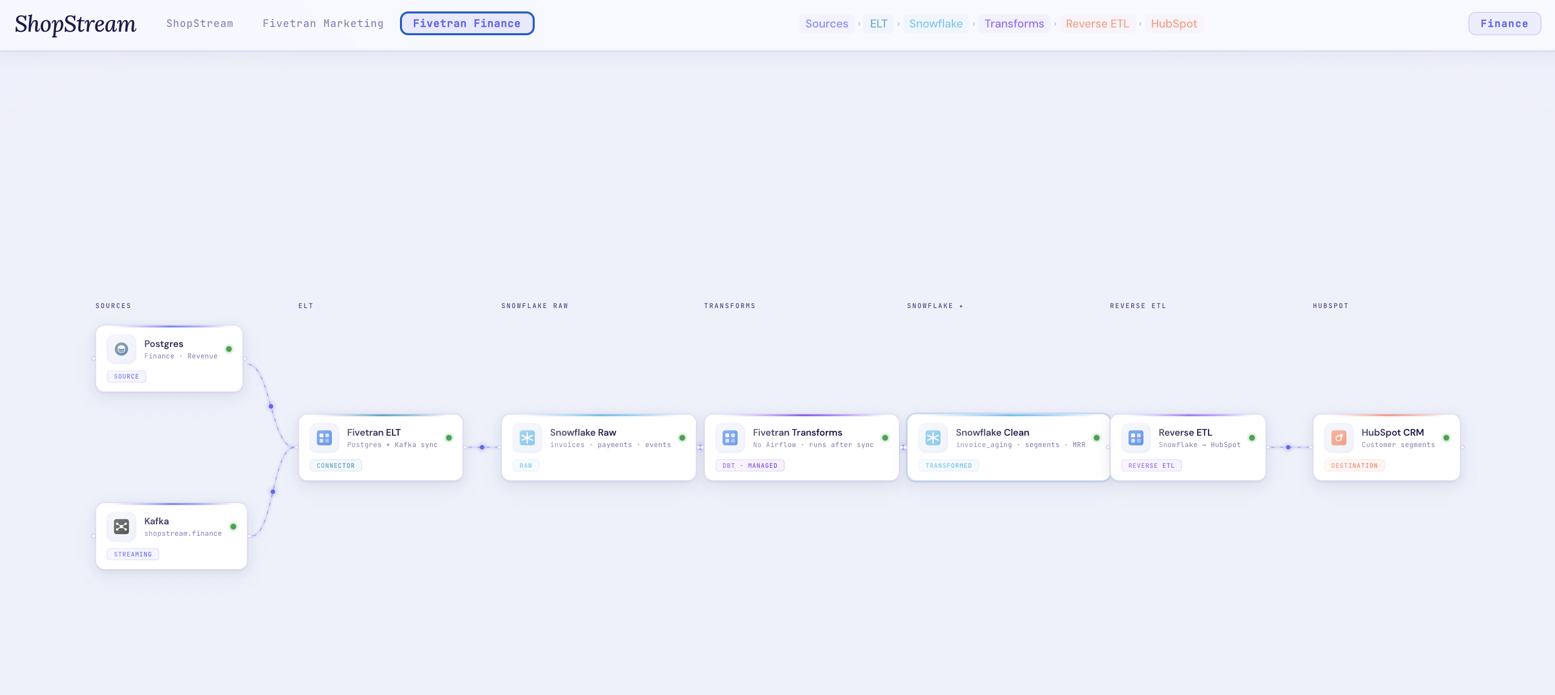1555x695 pixels.
Task: Jump to Snowflake in the breadcrumb
Action: pos(936,23)
